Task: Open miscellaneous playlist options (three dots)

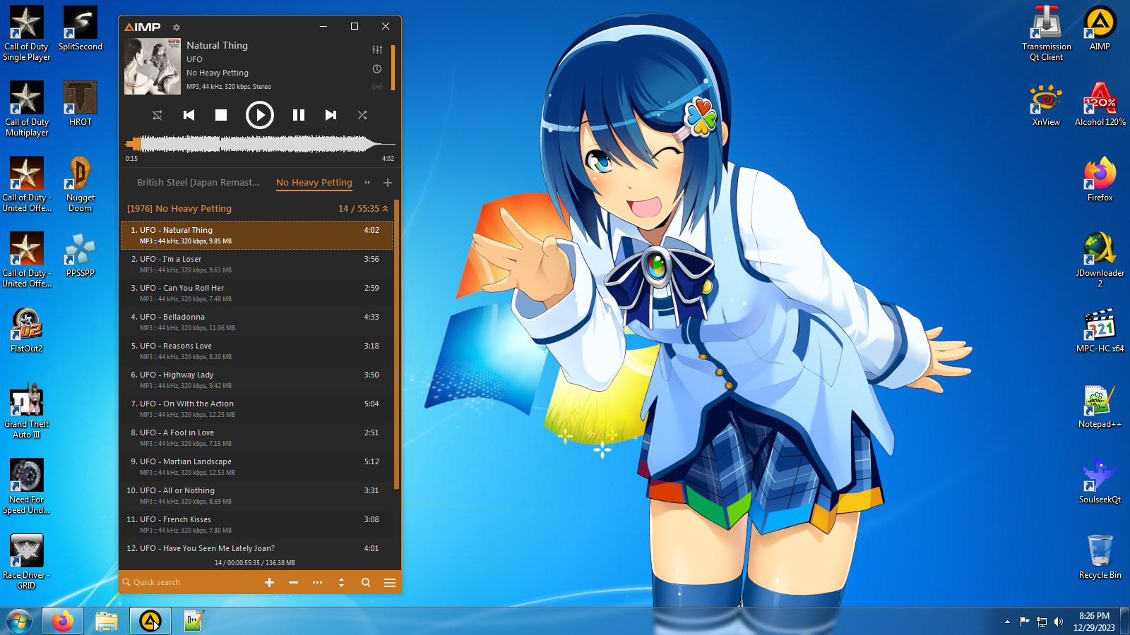Action: (317, 582)
